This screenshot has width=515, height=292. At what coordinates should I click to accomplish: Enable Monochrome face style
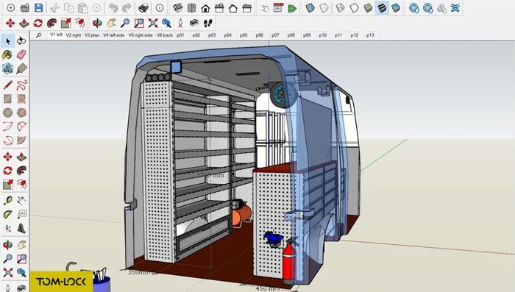(396, 8)
